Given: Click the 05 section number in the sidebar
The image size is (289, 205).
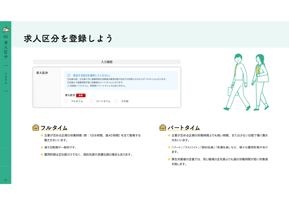Looking at the screenshot, I should [x=6, y=37].
